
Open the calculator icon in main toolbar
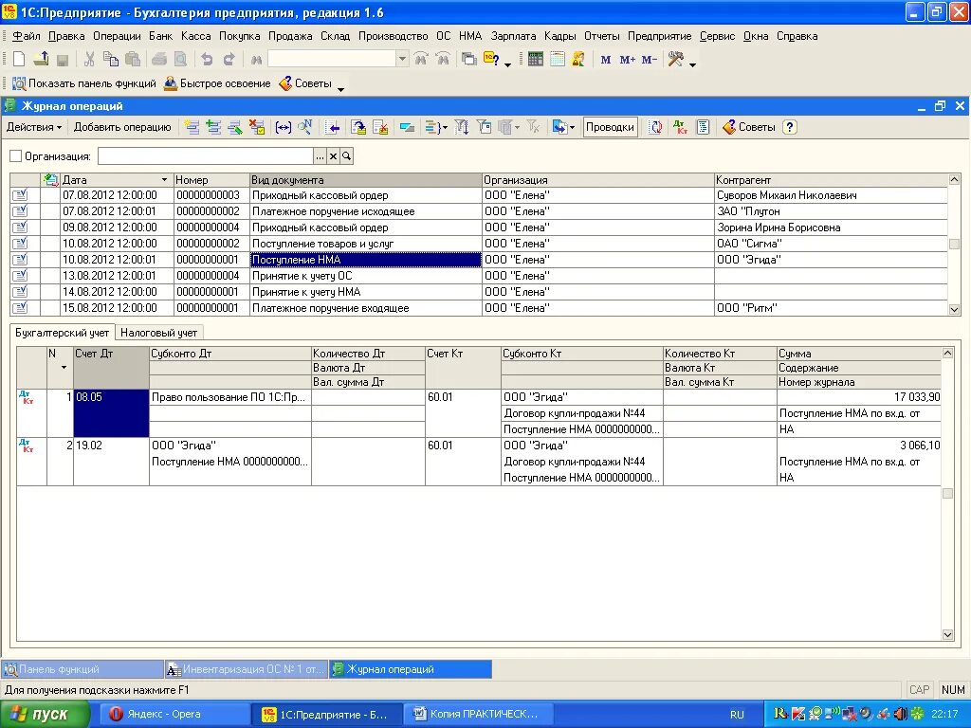(x=536, y=60)
